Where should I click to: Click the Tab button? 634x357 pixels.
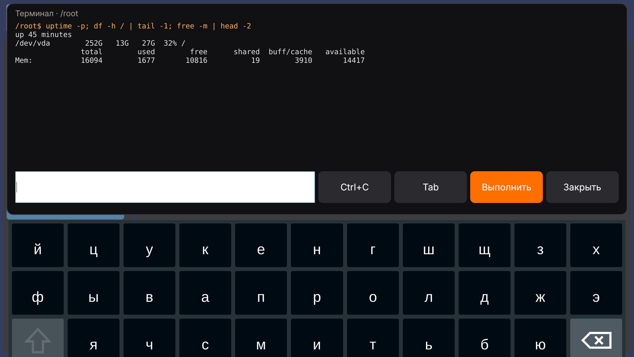(x=430, y=187)
